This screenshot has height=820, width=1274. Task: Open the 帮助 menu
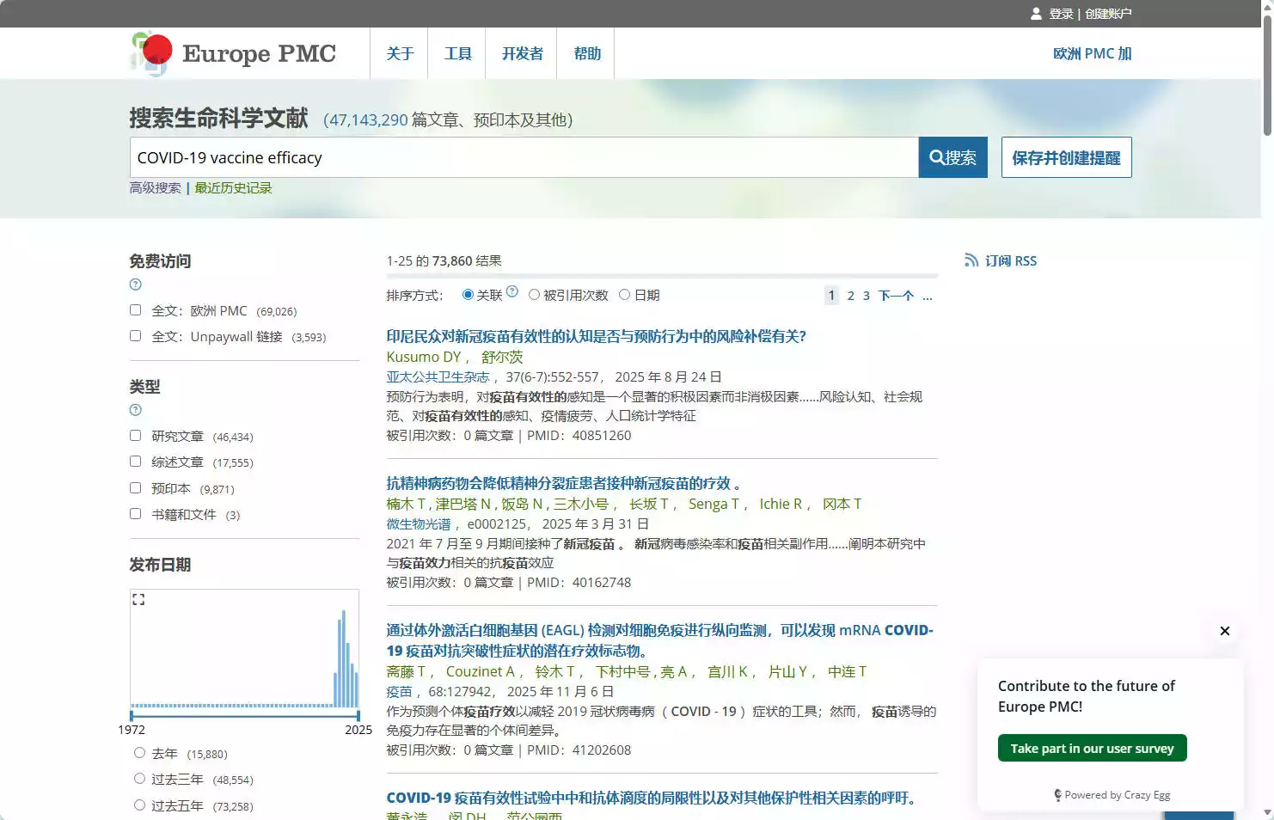coord(586,53)
